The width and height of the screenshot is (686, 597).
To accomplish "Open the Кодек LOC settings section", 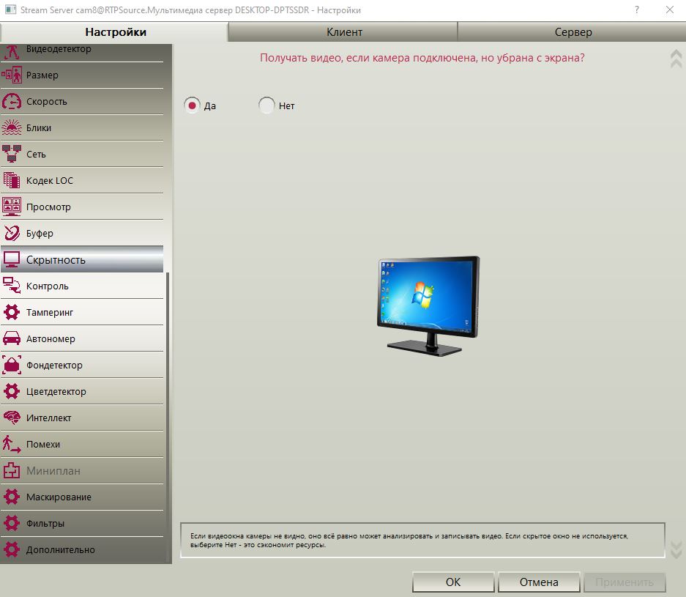I will click(x=82, y=180).
